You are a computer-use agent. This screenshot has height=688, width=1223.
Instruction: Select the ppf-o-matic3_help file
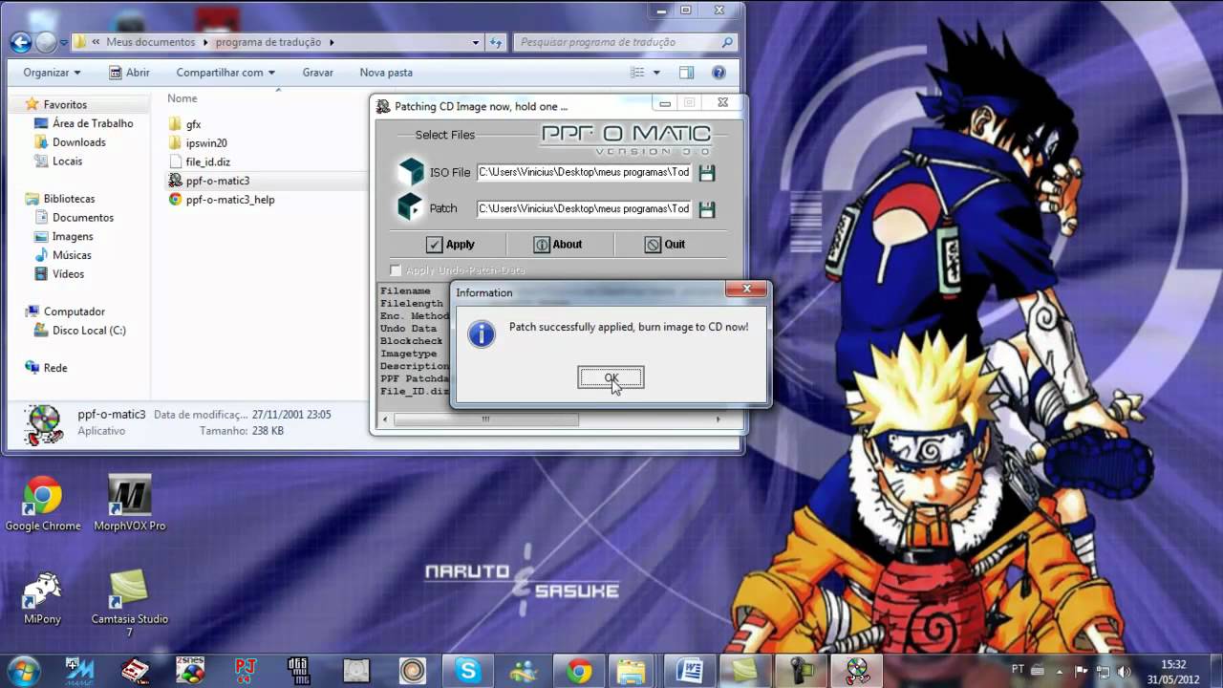[230, 200]
